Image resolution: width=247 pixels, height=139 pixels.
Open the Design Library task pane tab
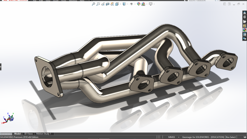(244, 17)
